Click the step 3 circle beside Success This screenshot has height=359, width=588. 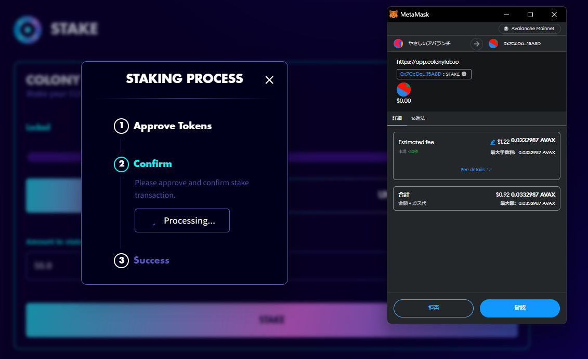[x=121, y=260]
